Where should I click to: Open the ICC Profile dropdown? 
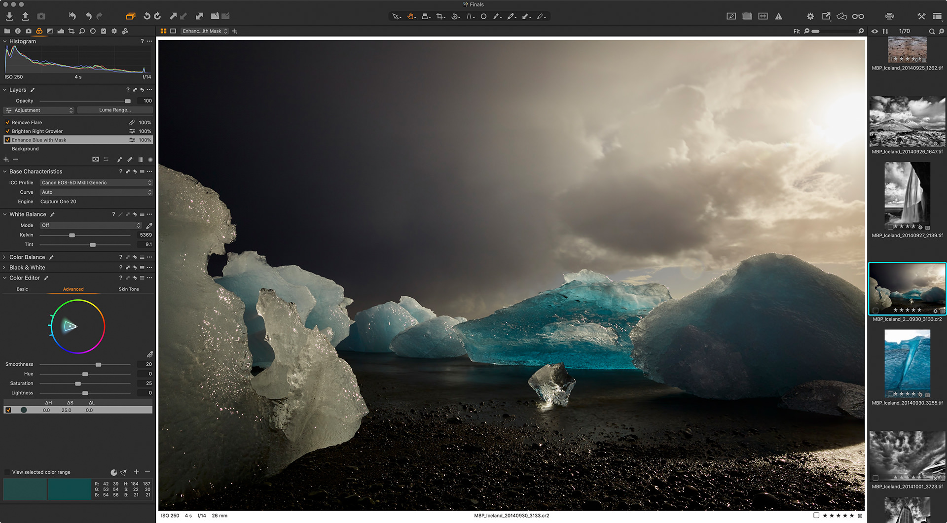pyautogui.click(x=96, y=183)
